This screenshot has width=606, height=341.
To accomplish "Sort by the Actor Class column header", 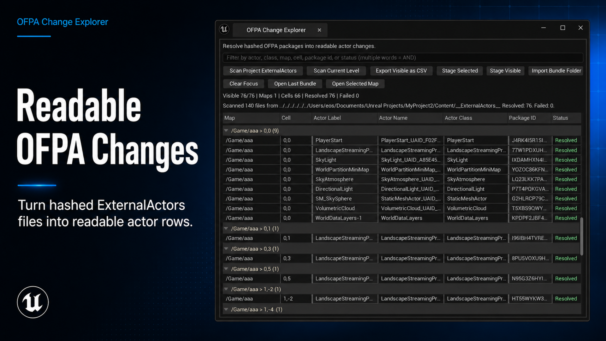I will pyautogui.click(x=475, y=118).
